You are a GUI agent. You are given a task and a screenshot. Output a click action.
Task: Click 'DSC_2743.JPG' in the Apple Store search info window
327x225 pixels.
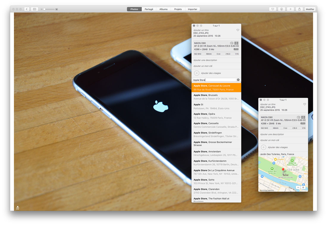click(x=201, y=33)
